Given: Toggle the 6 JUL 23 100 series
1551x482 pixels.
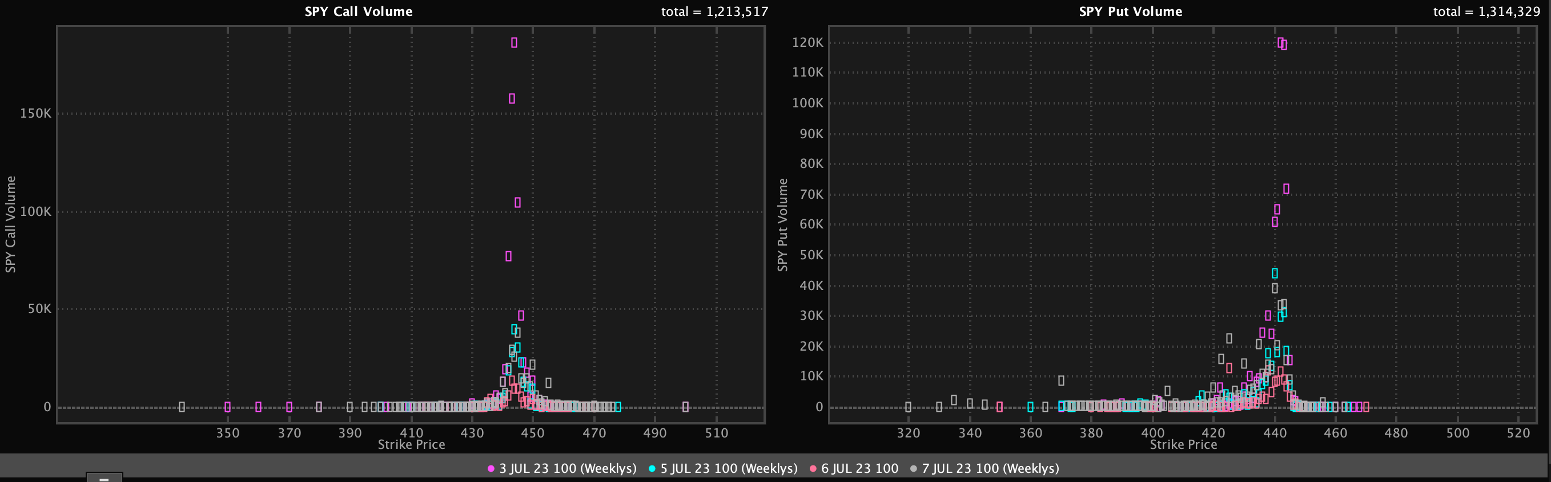Looking at the screenshot, I should click(859, 468).
